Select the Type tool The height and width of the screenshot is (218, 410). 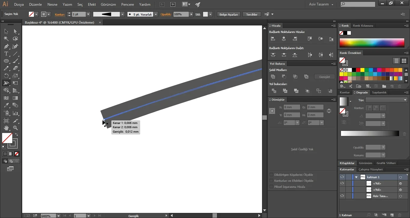[x=6, y=54]
